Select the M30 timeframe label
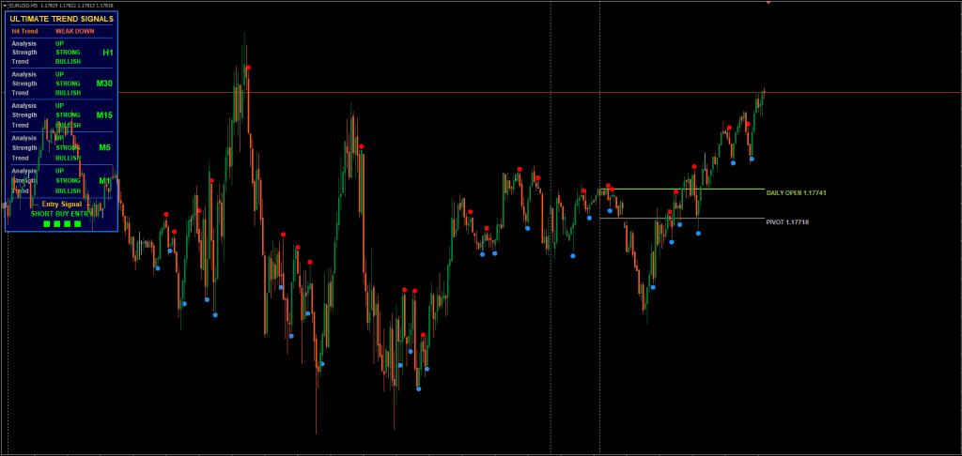The height and width of the screenshot is (456, 962). pos(104,84)
